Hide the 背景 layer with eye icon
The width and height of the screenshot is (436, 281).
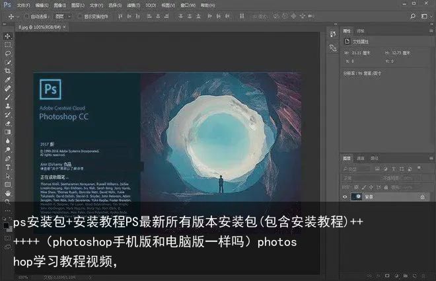pos(345,197)
